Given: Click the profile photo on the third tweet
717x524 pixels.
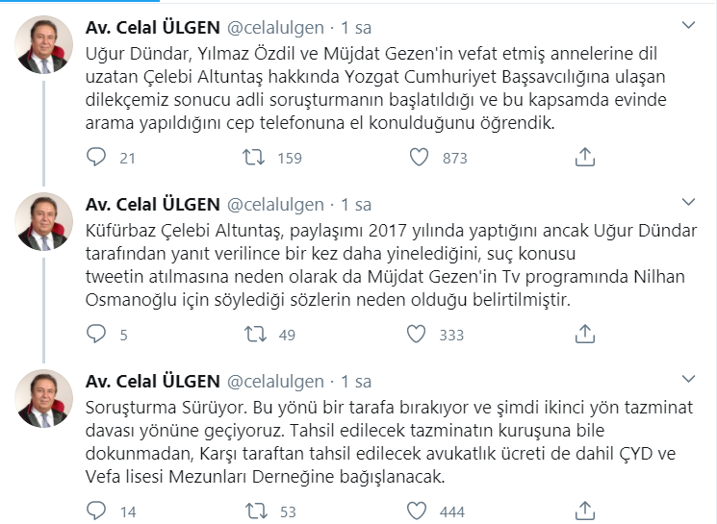Looking at the screenshot, I should tap(44, 398).
